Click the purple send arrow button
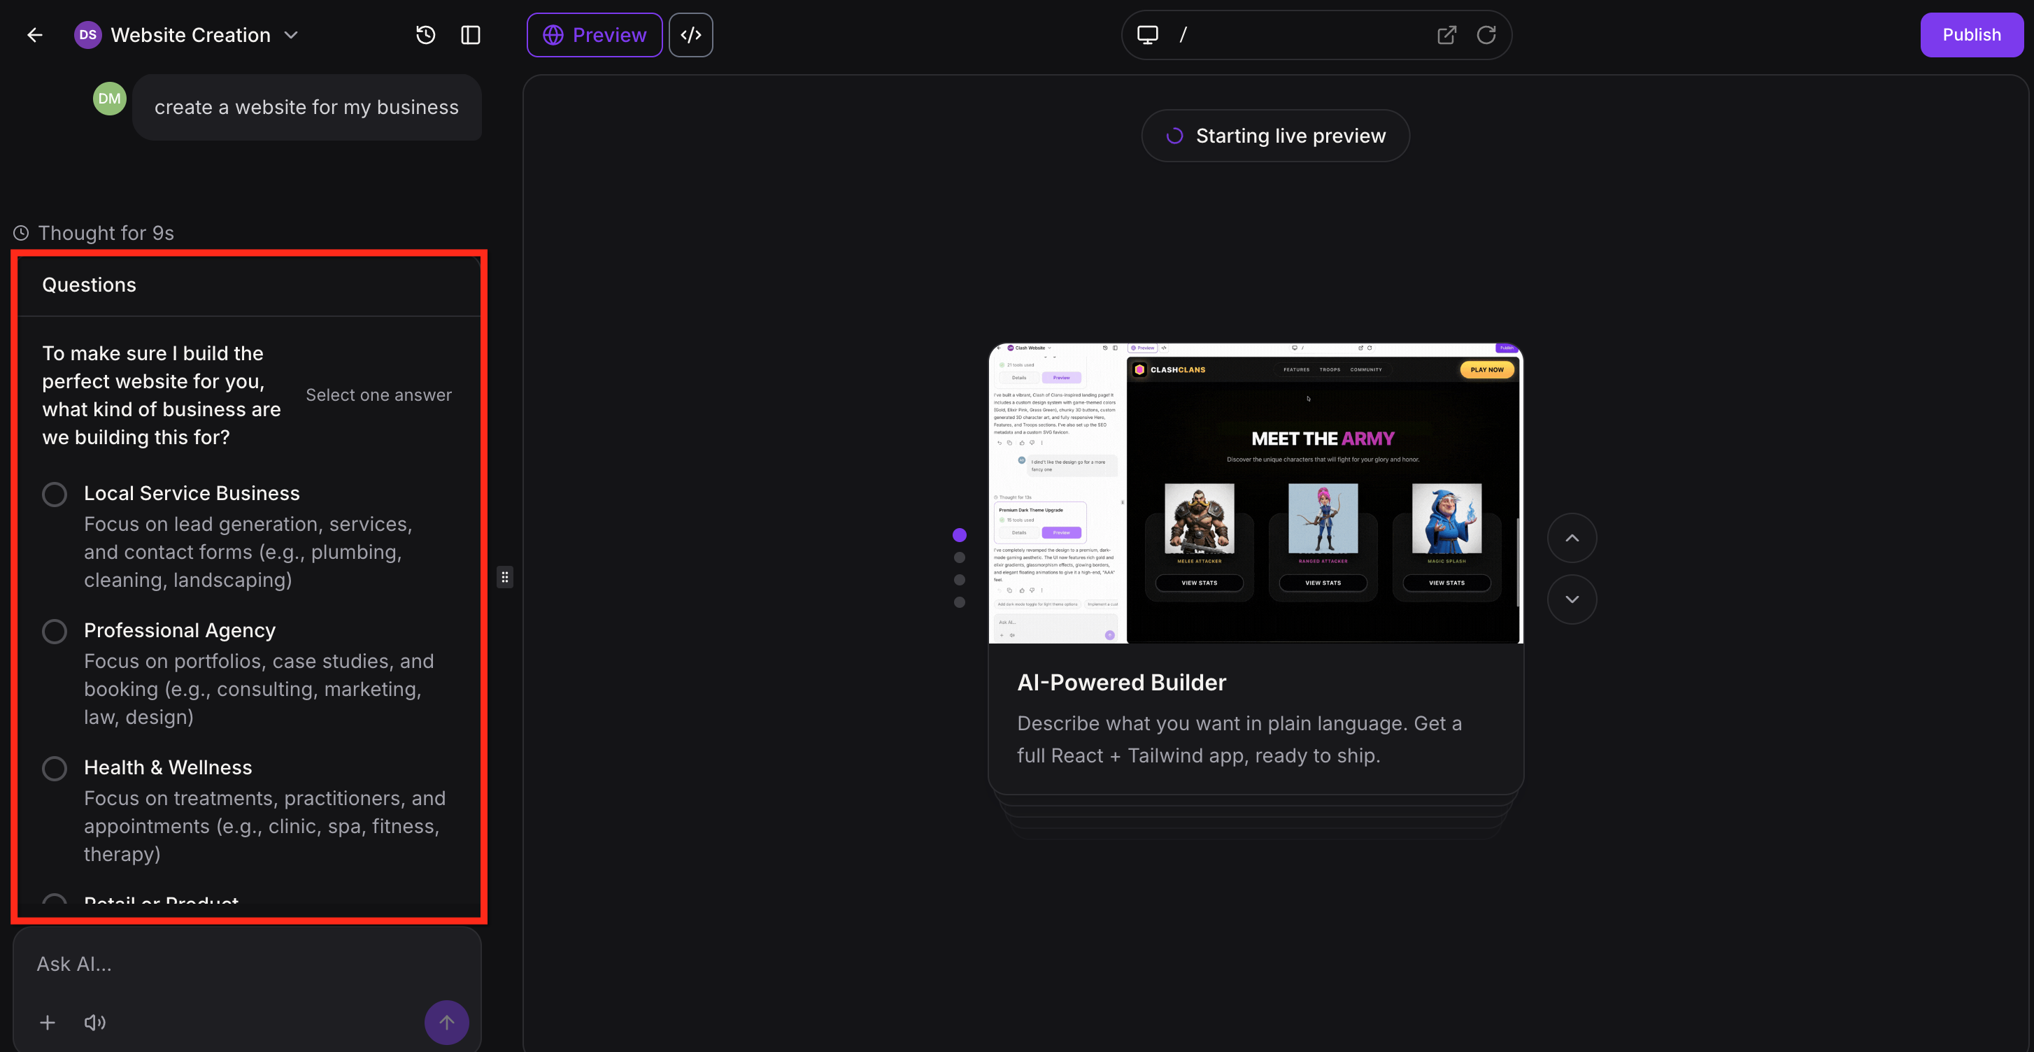 pos(447,1022)
